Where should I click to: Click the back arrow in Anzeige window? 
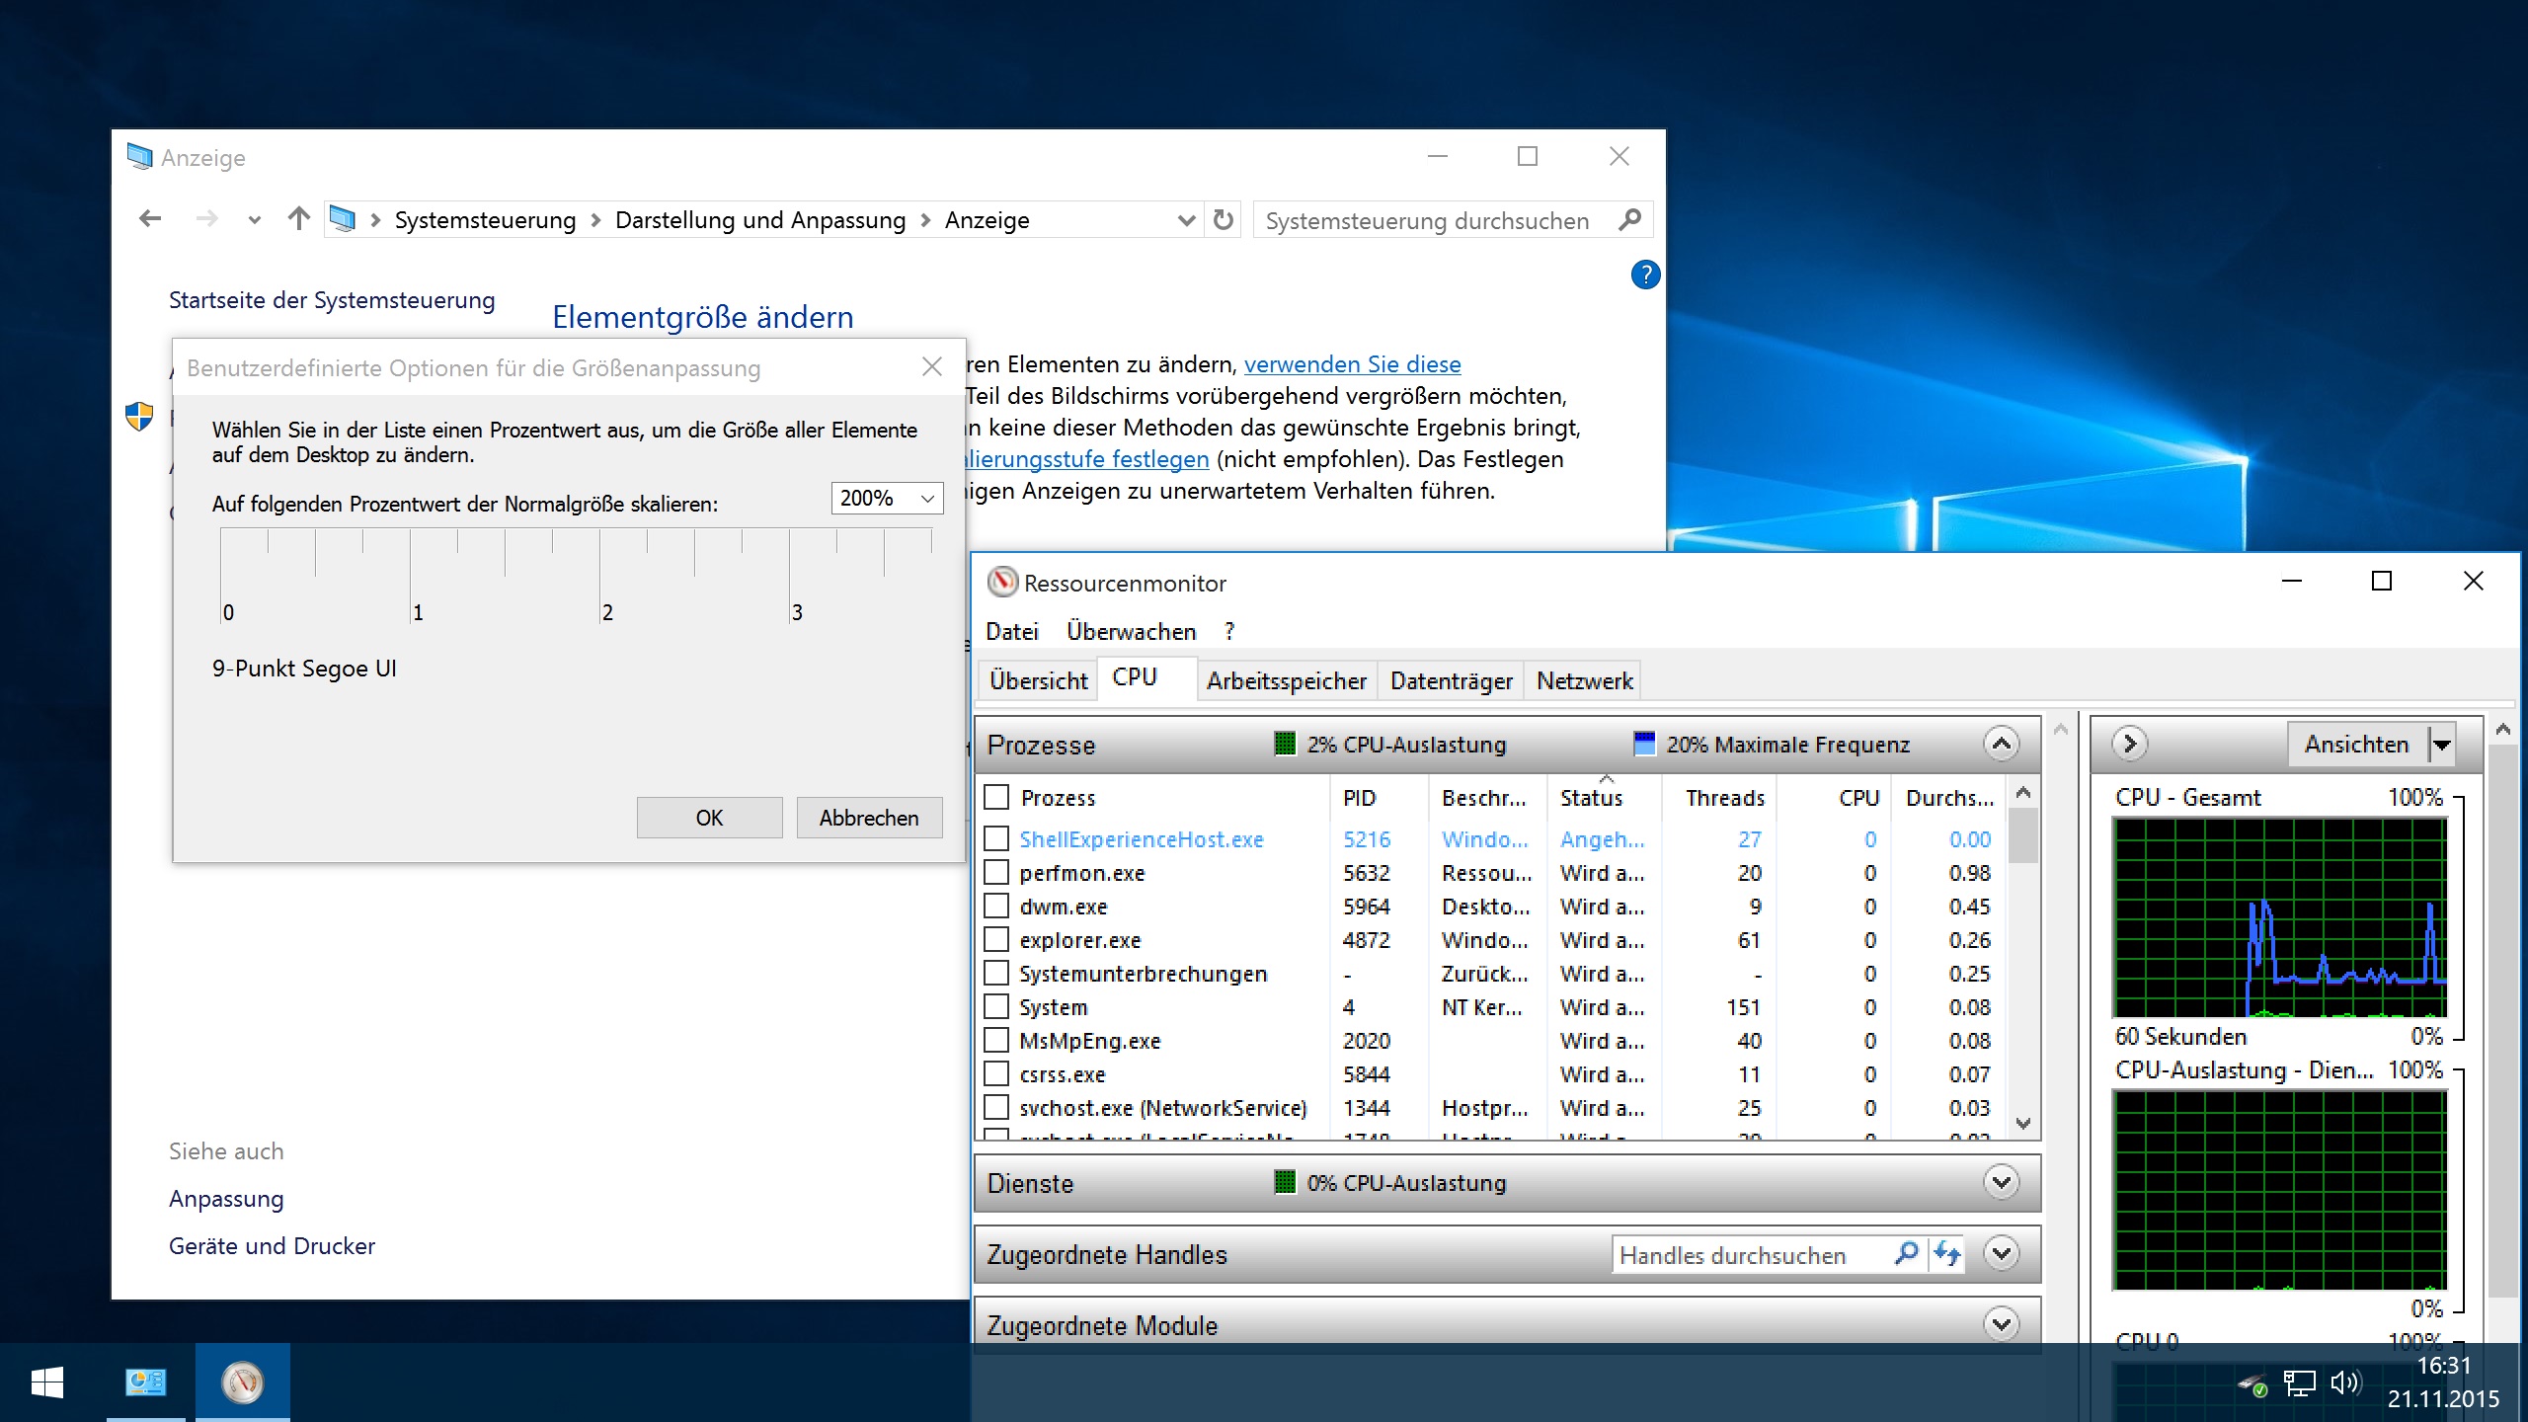(x=150, y=219)
